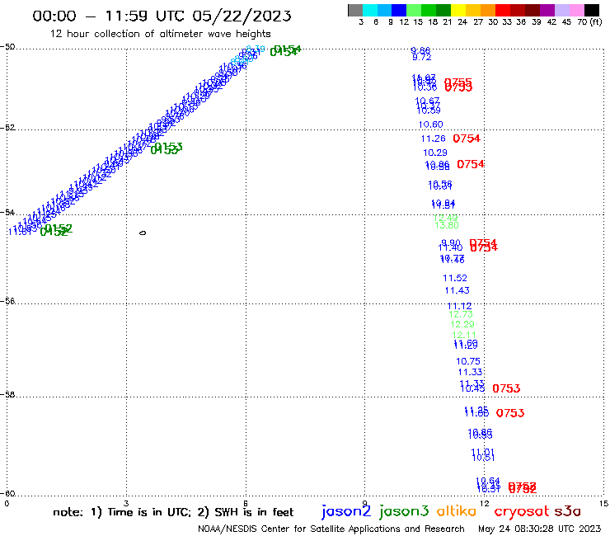Click the green jason3 time label '0152'
Image resolution: width=610 pixels, height=536 pixels.
(56, 230)
